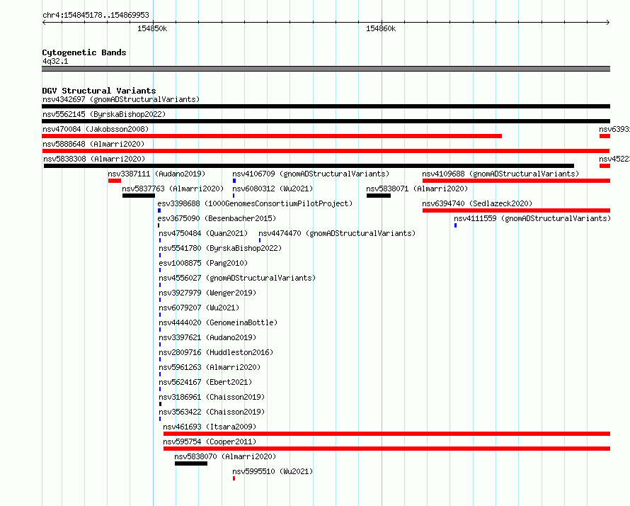Click the black bar under nsv5838070
The width and height of the screenshot is (630, 506).
pyautogui.click(x=191, y=463)
